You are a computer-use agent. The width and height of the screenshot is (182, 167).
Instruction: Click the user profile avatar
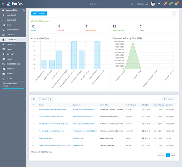(153, 4)
